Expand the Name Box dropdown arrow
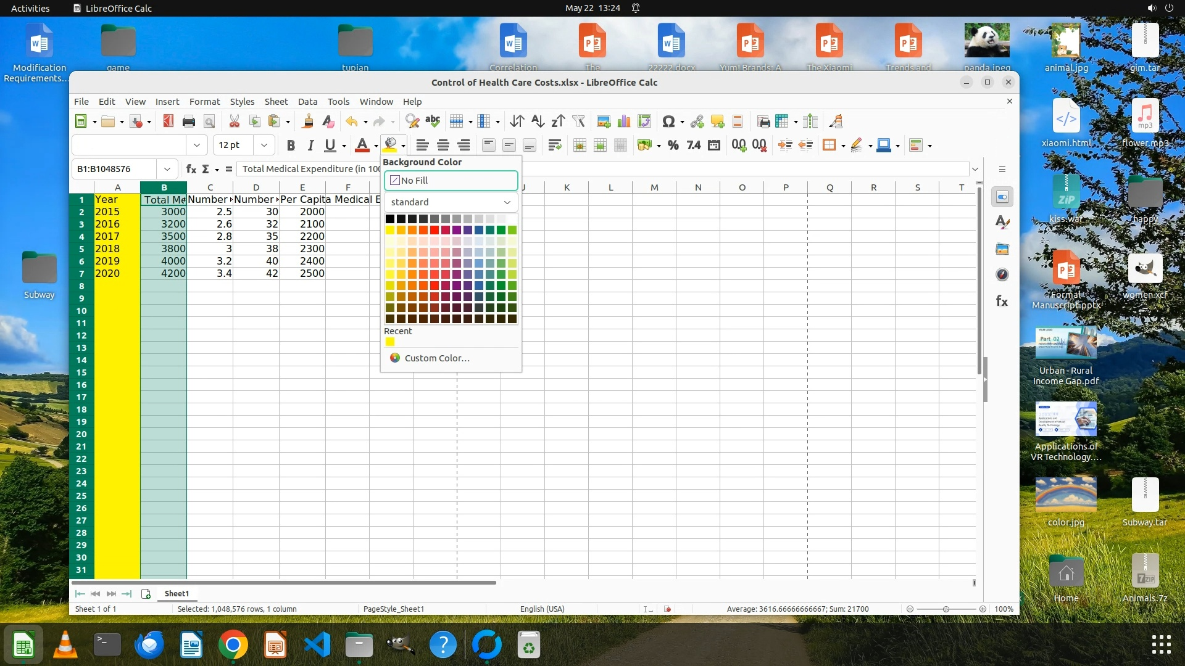Image resolution: width=1185 pixels, height=666 pixels. pos(167,169)
